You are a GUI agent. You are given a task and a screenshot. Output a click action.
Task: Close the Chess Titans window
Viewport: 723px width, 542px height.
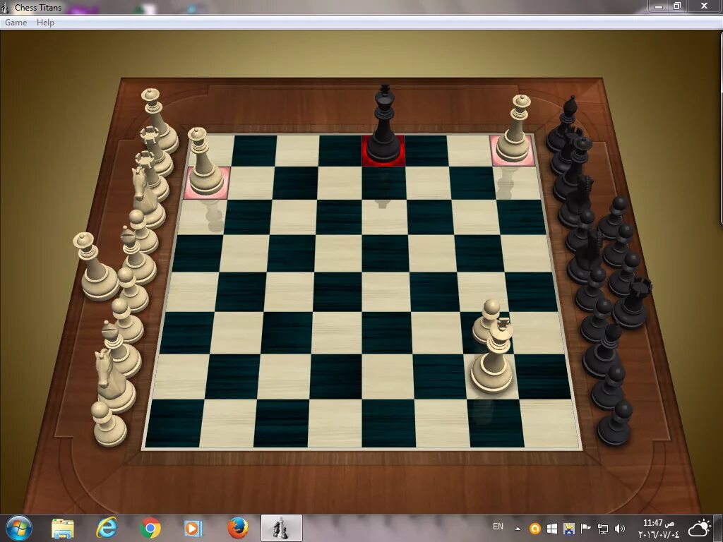point(704,6)
